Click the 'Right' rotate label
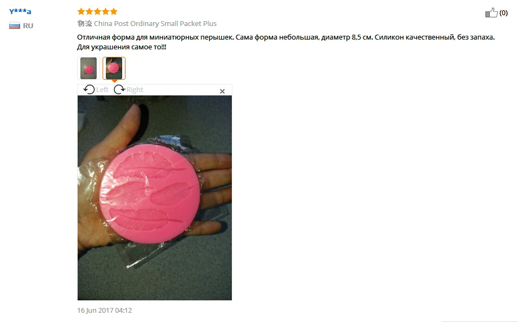The height and width of the screenshot is (322, 518). (x=135, y=90)
